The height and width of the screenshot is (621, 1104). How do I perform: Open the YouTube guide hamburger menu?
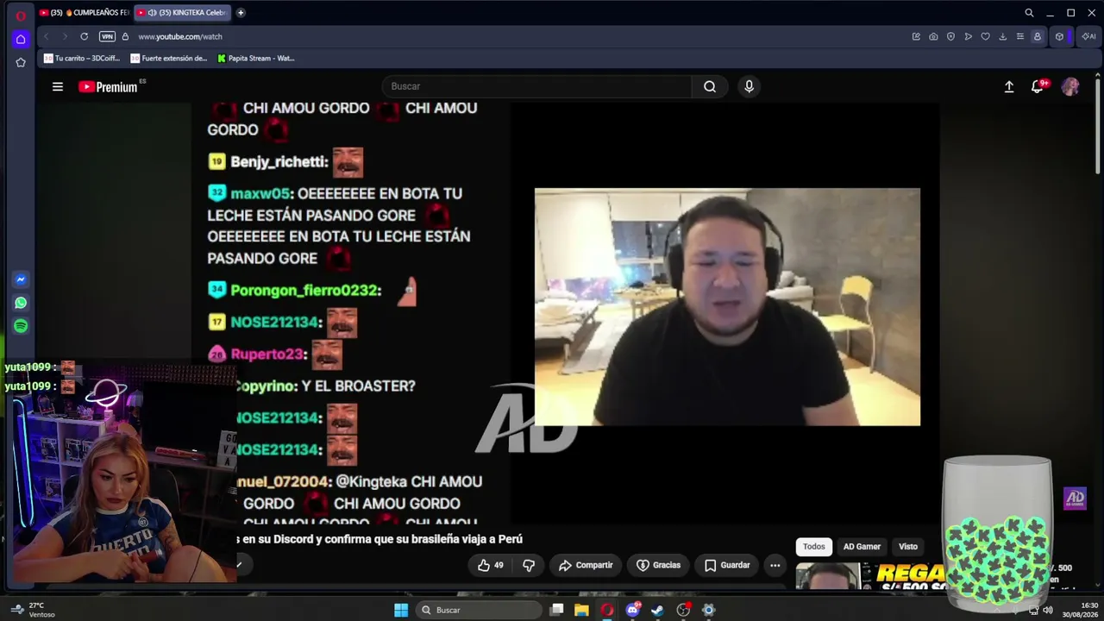[58, 86]
